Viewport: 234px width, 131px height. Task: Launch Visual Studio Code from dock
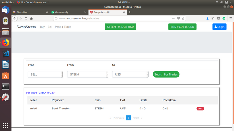tap(5, 54)
